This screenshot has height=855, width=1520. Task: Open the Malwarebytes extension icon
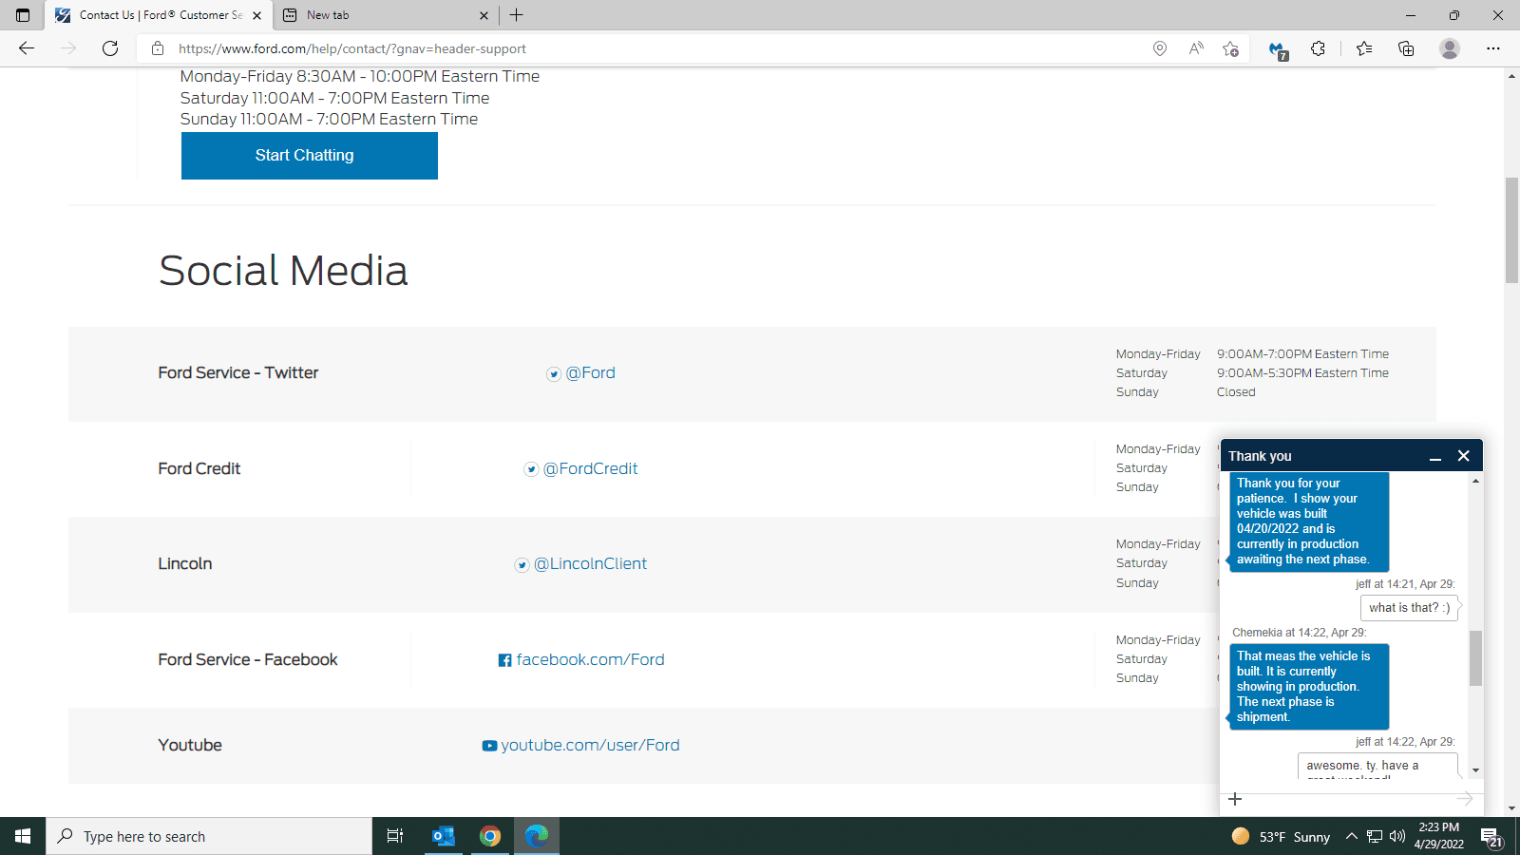[1279, 49]
